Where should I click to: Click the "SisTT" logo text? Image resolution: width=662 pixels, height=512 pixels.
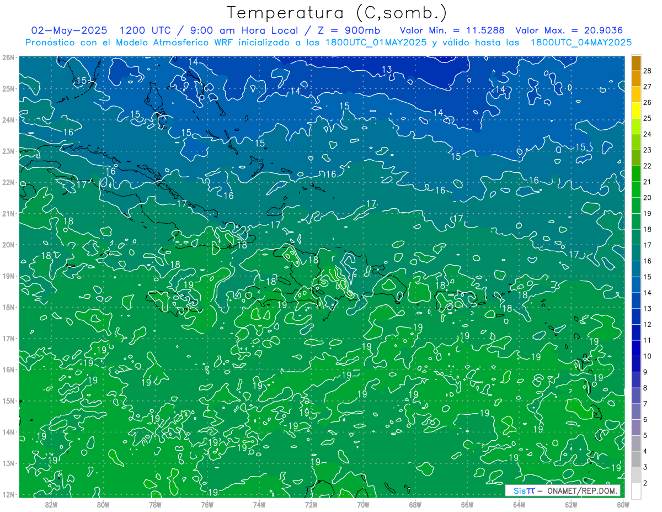click(x=524, y=491)
